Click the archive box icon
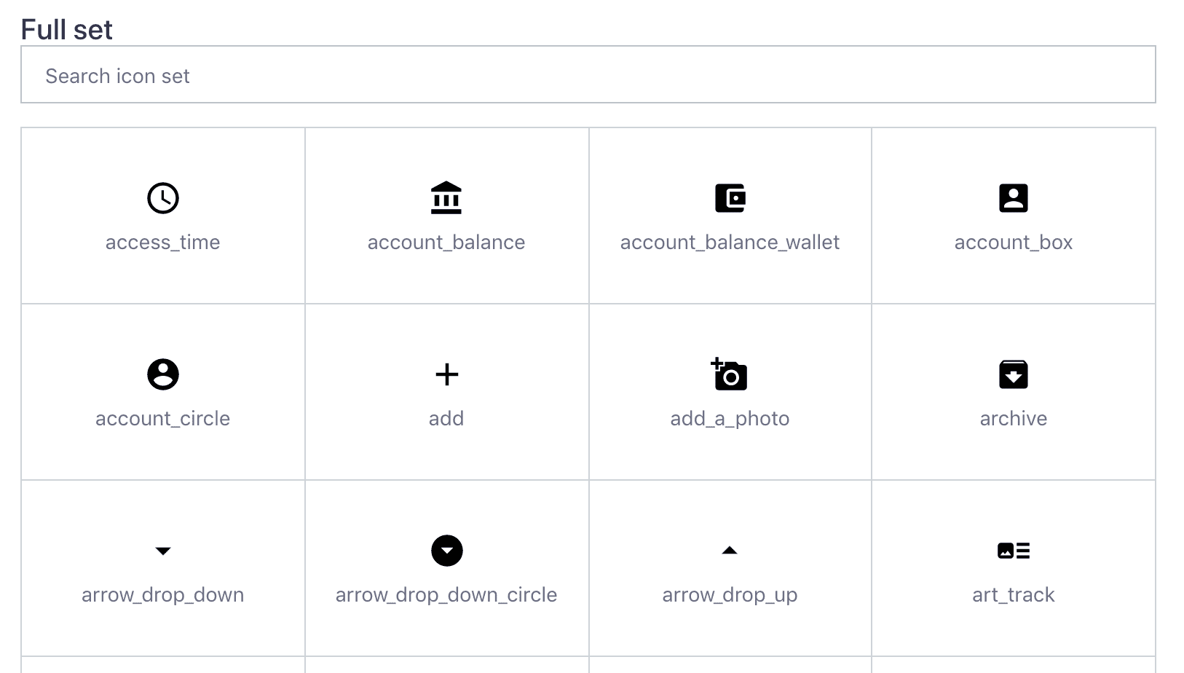This screenshot has height=673, width=1184. point(1013,374)
